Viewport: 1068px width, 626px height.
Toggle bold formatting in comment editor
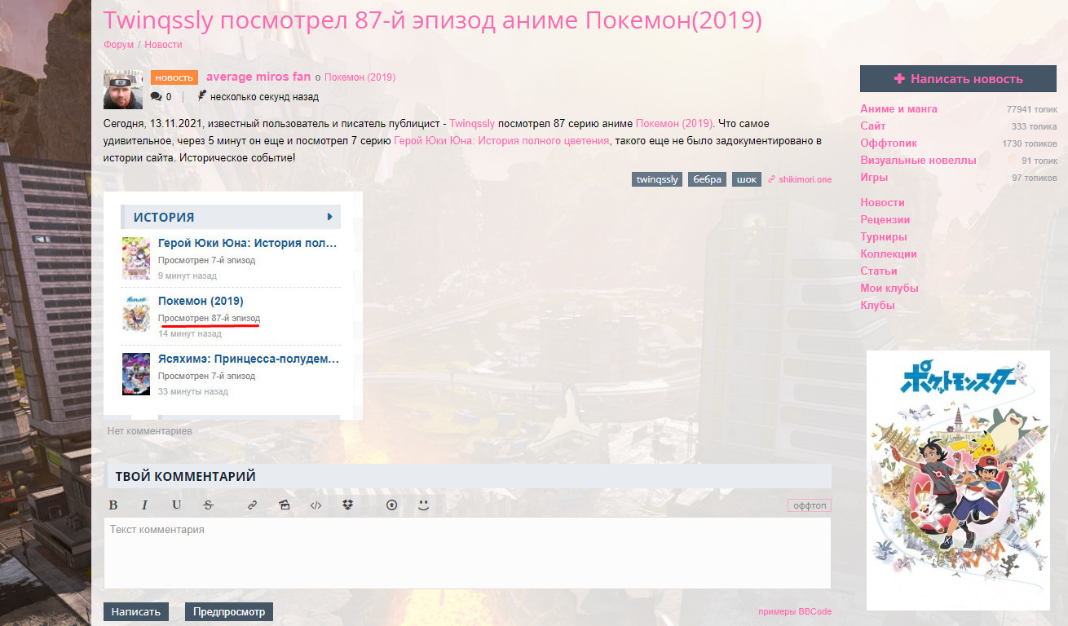(113, 505)
